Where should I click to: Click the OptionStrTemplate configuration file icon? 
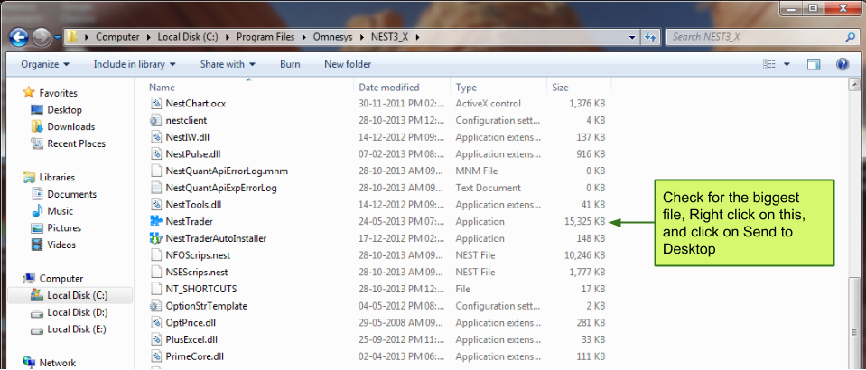click(155, 306)
